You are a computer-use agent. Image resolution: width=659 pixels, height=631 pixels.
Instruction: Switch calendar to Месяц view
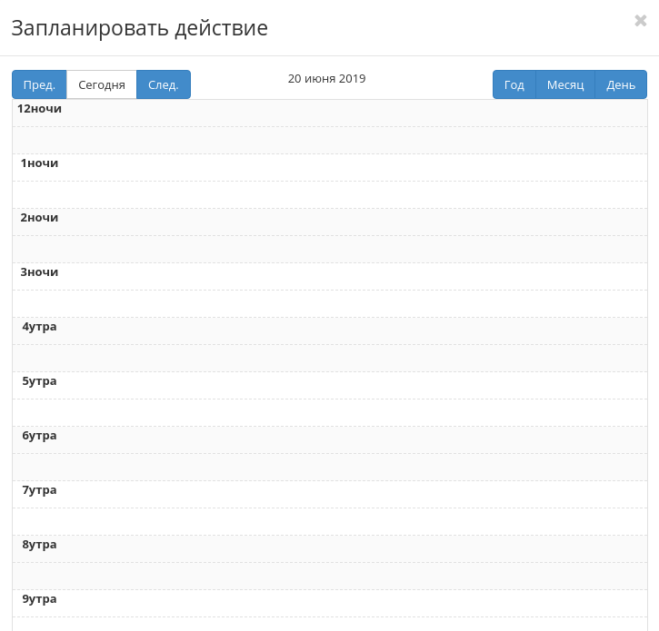pos(565,84)
